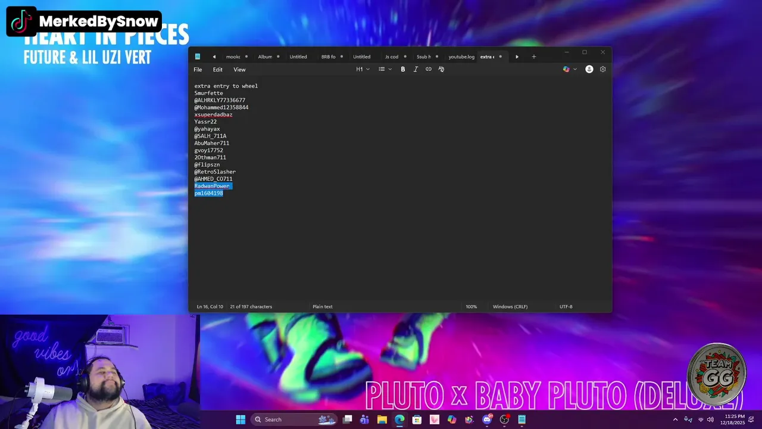The width and height of the screenshot is (762, 429).
Task: Launch Microsoft Teams from the taskbar
Action: click(x=364, y=419)
